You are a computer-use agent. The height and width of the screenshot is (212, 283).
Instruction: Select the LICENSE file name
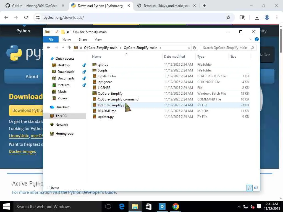(x=104, y=88)
